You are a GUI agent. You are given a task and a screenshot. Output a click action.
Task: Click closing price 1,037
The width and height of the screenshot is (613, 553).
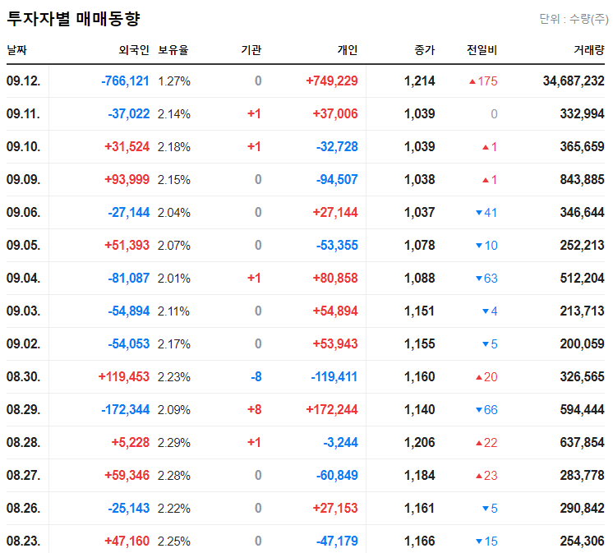pyautogui.click(x=419, y=212)
